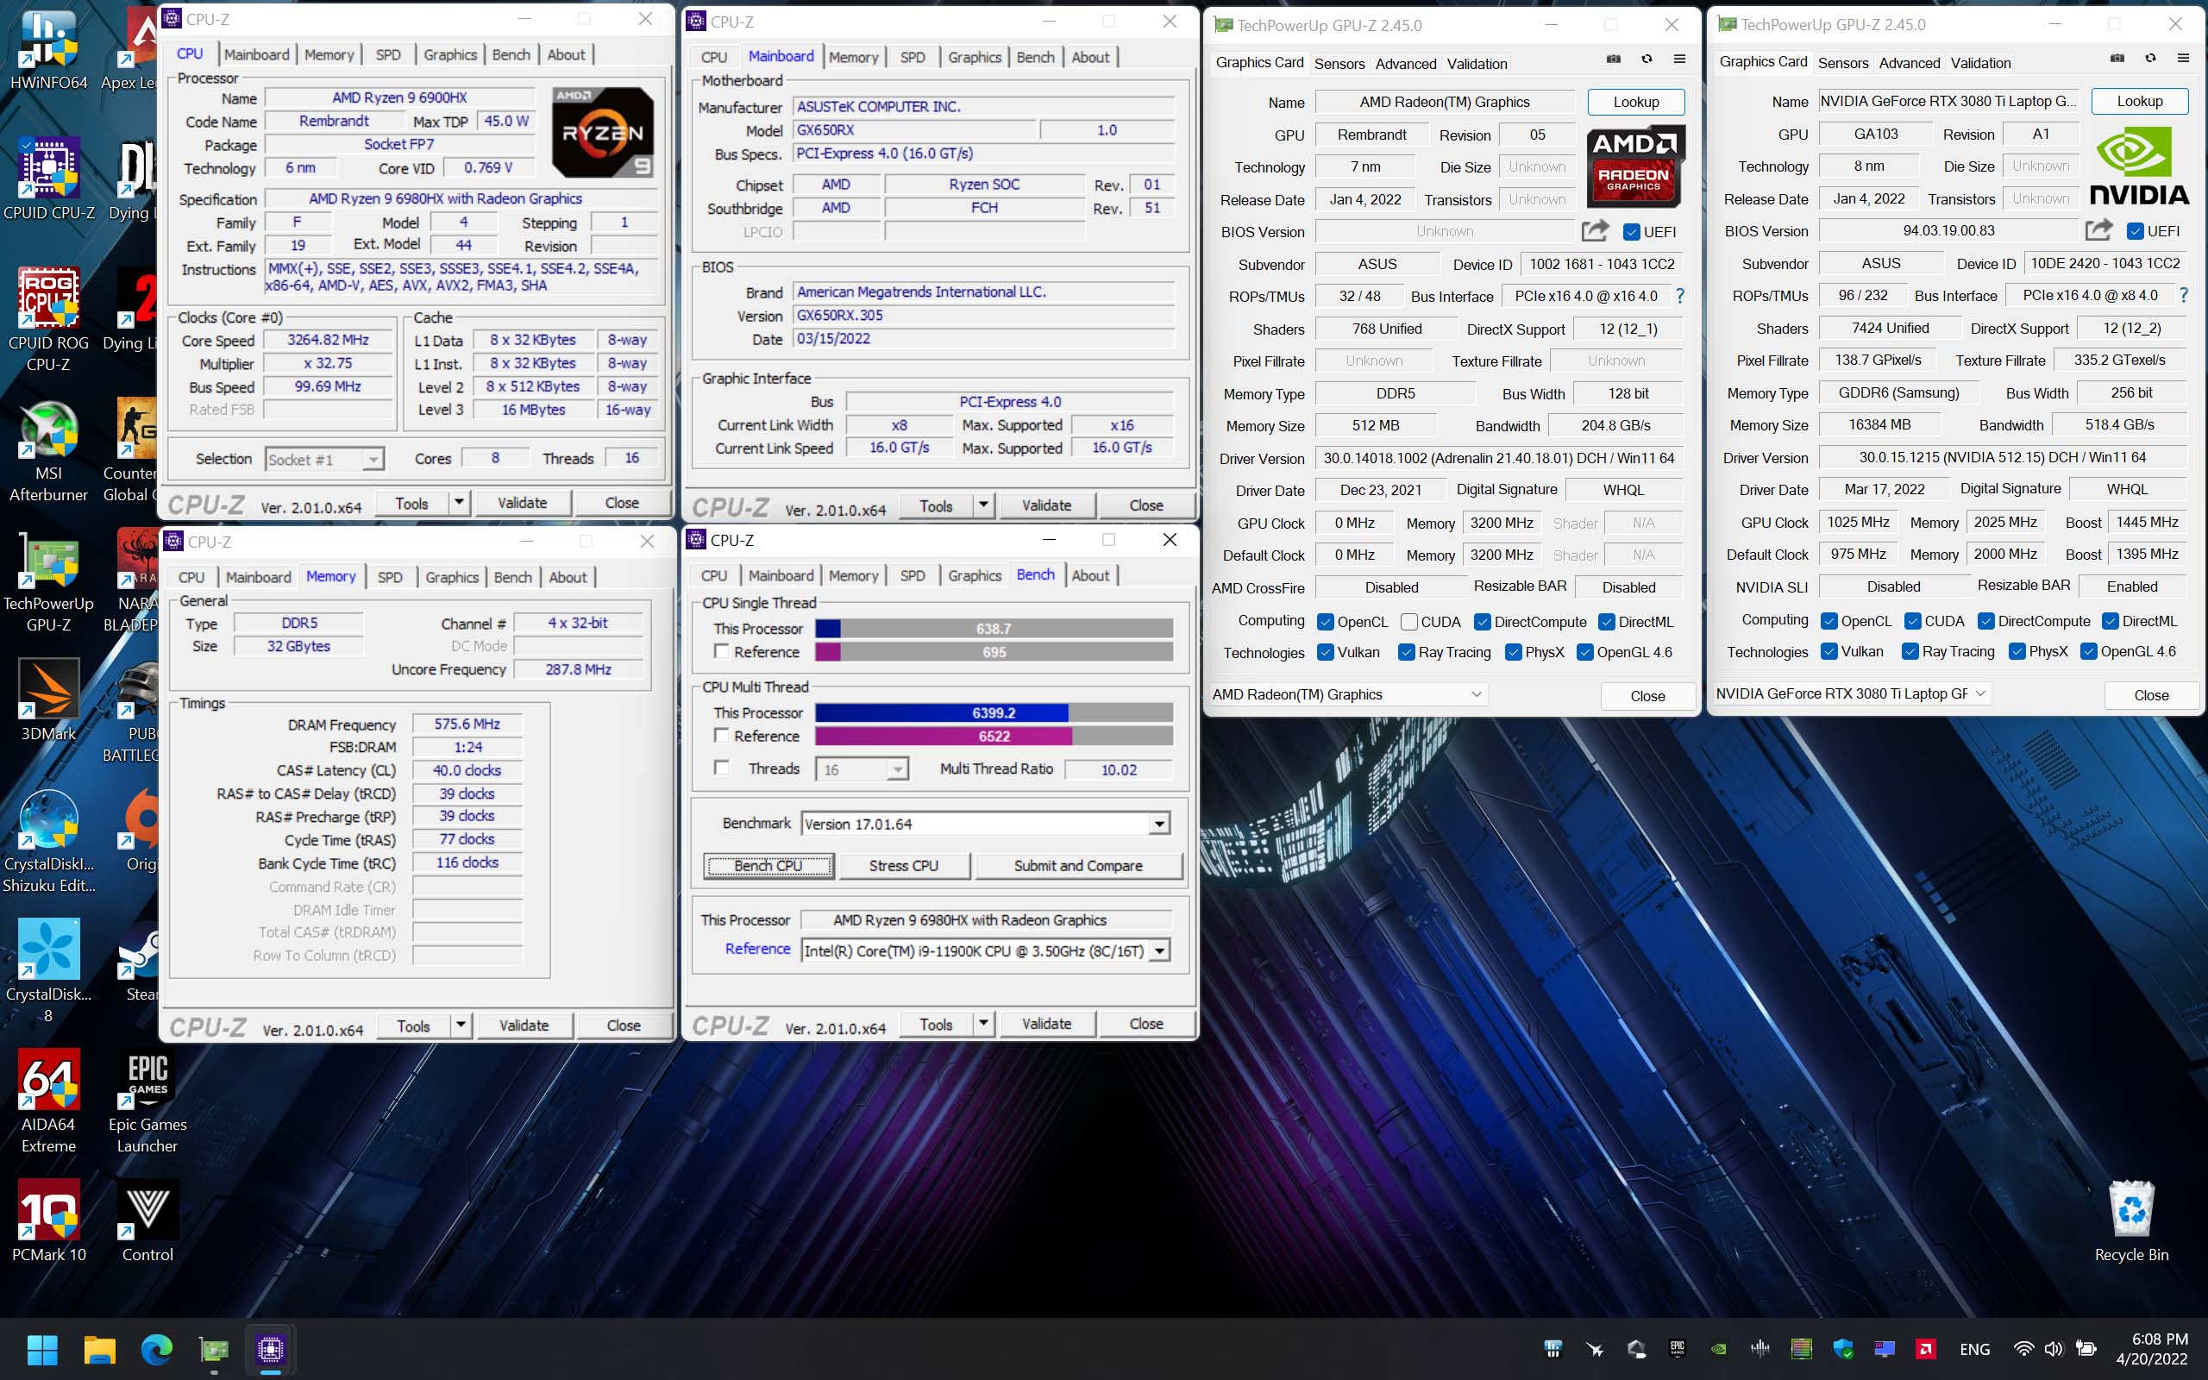Switch to SPD tab in Memory CPU-Z window
Screen dimensions: 2208x1380
tap(390, 577)
